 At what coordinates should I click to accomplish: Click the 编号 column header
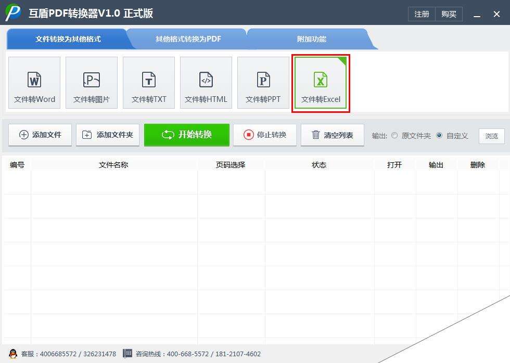coord(17,165)
